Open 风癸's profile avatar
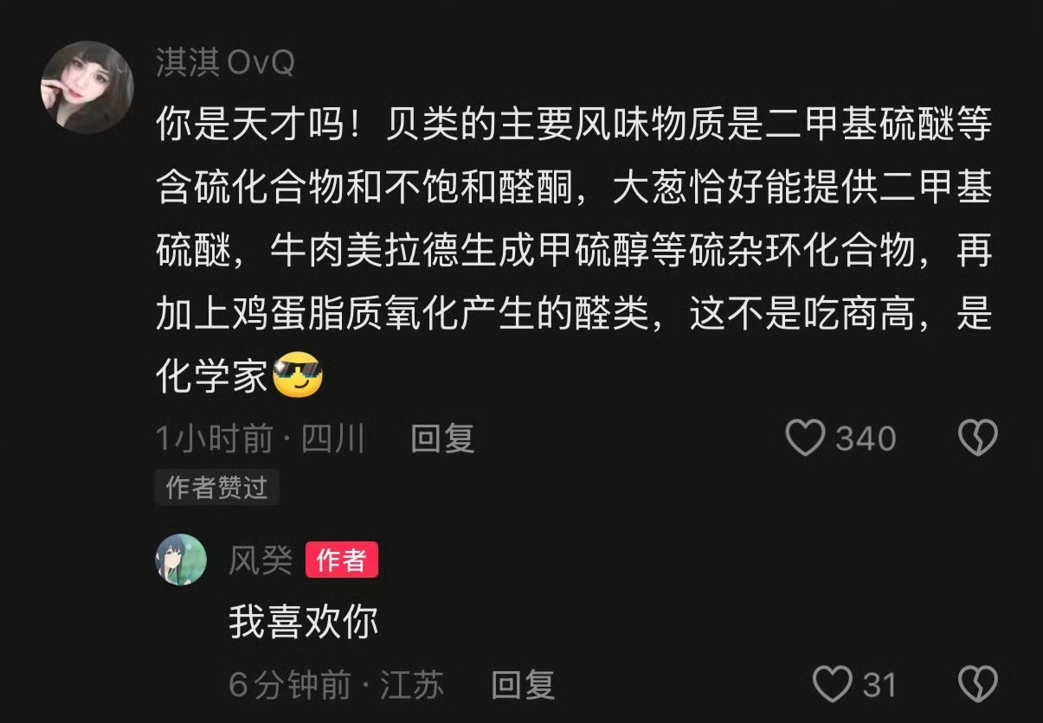 (x=181, y=560)
